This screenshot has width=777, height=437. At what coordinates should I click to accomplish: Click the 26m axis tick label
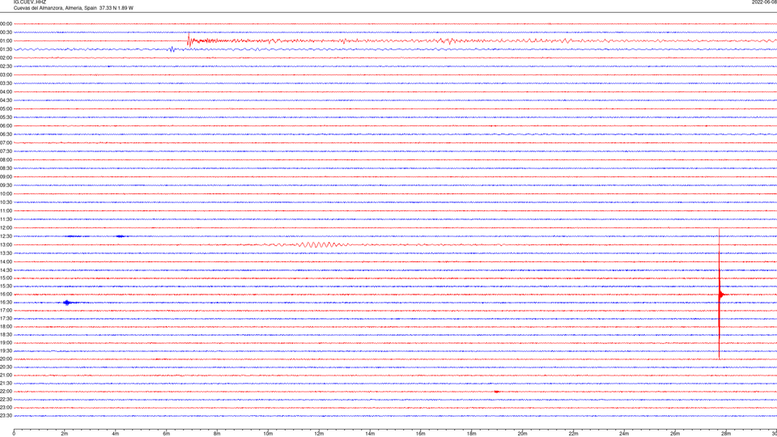click(675, 434)
